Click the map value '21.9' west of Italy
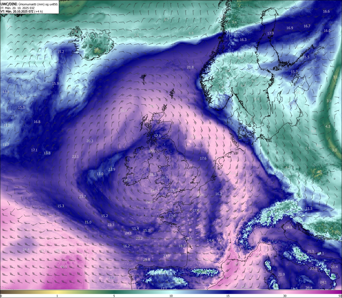Screen dimensions: 342x298 point(281,274)
